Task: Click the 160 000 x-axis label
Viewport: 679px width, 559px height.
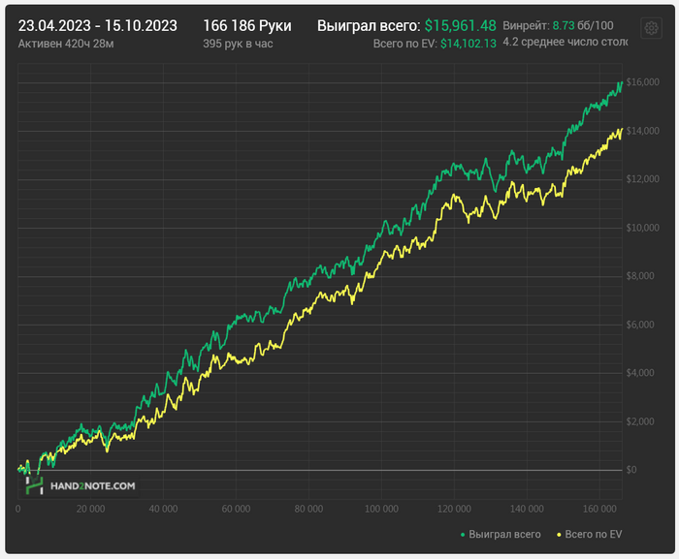Action: pyautogui.click(x=599, y=509)
